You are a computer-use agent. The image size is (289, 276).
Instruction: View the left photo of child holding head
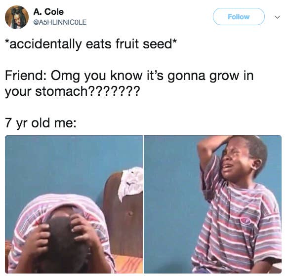point(74,204)
